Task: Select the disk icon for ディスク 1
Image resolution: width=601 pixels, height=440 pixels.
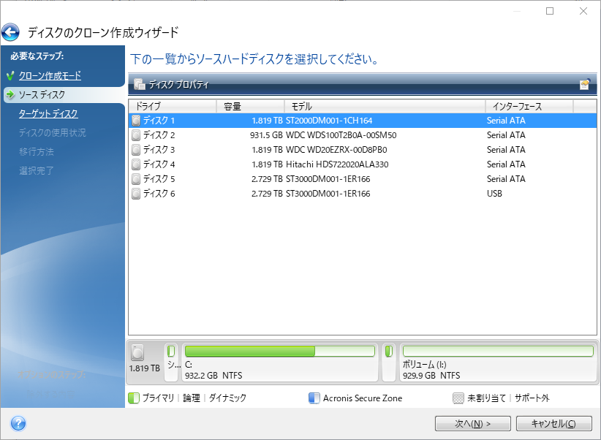Action: [136, 121]
